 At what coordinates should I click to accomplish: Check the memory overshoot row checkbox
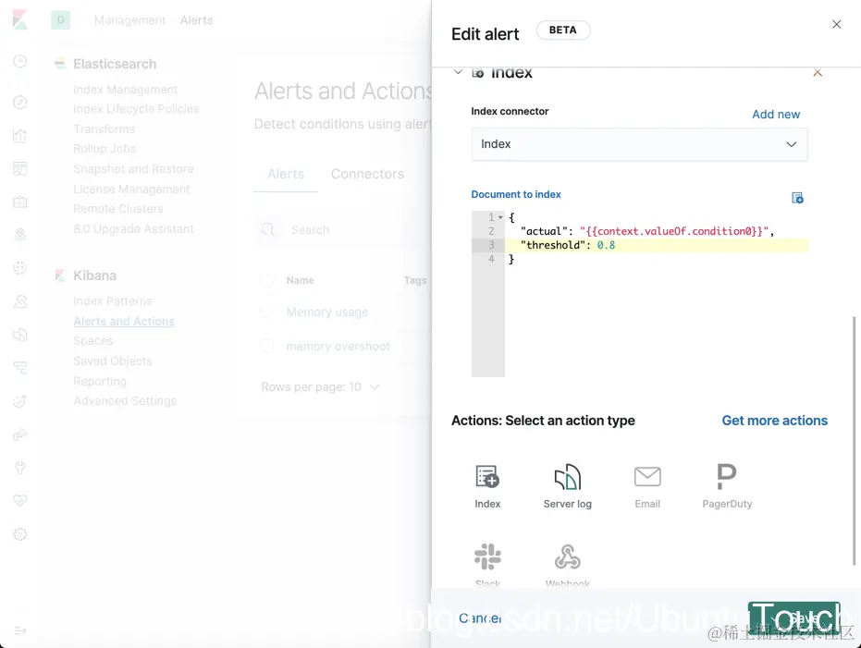[x=267, y=347]
